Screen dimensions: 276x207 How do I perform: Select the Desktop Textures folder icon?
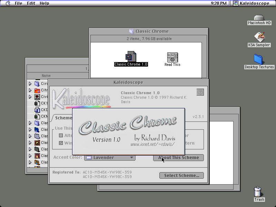(258, 59)
